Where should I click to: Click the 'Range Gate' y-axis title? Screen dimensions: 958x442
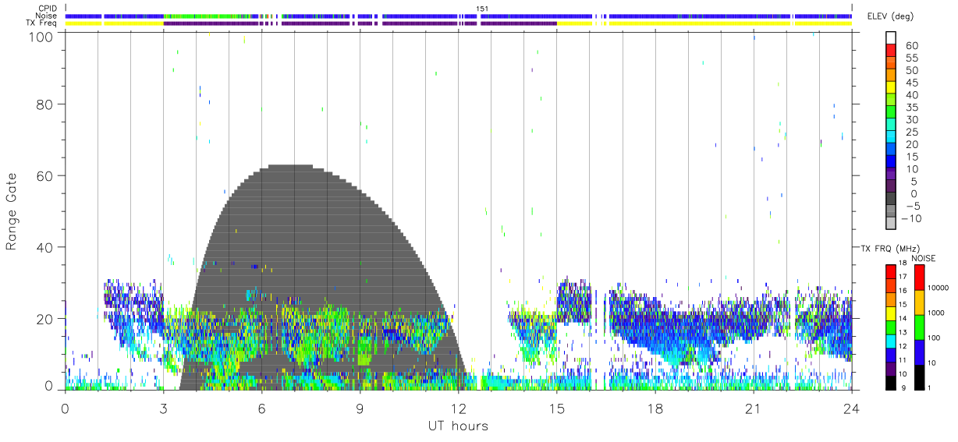12,211
